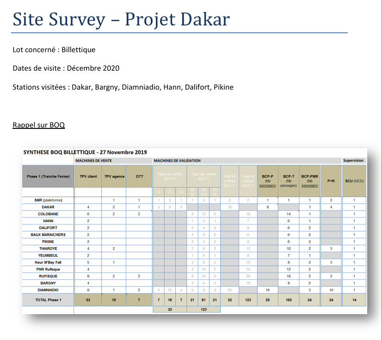382x340 pixels.
Task: Click the 'BCP-PMR (Nb passages)' column header
Action: pyautogui.click(x=310, y=181)
